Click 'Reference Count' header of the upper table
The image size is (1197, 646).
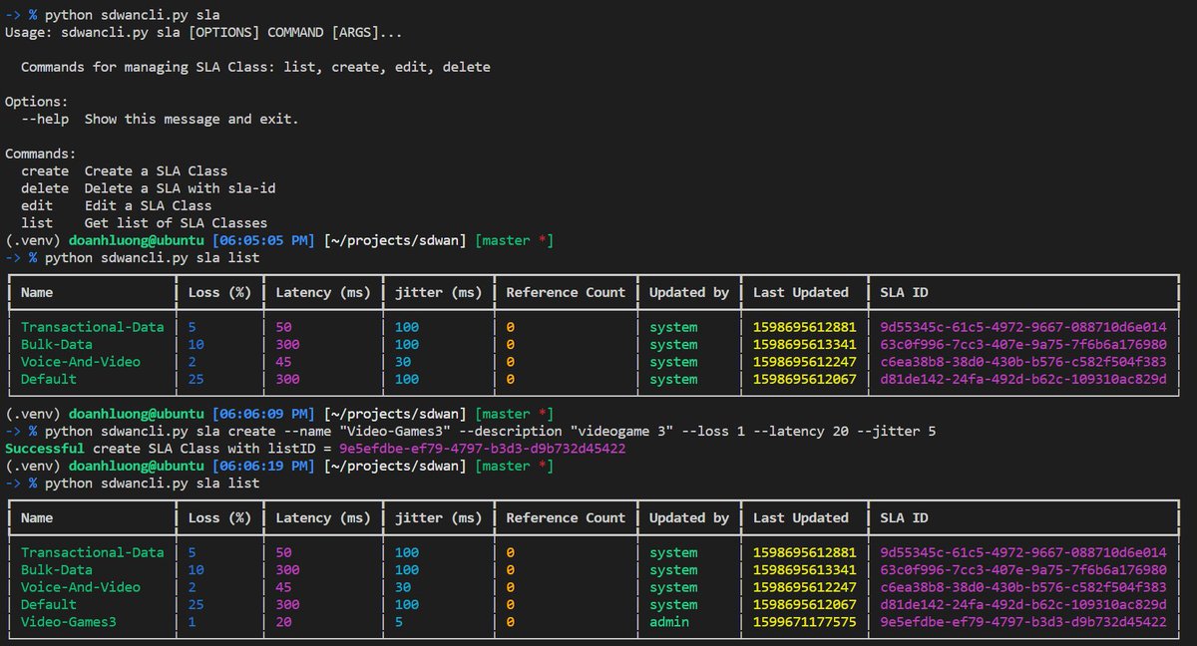pos(566,292)
